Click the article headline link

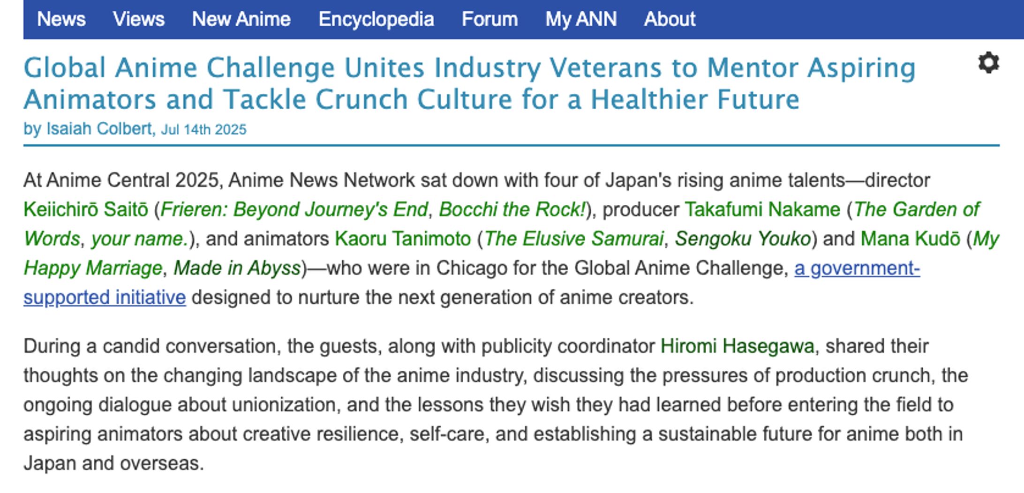pyautogui.click(x=422, y=82)
